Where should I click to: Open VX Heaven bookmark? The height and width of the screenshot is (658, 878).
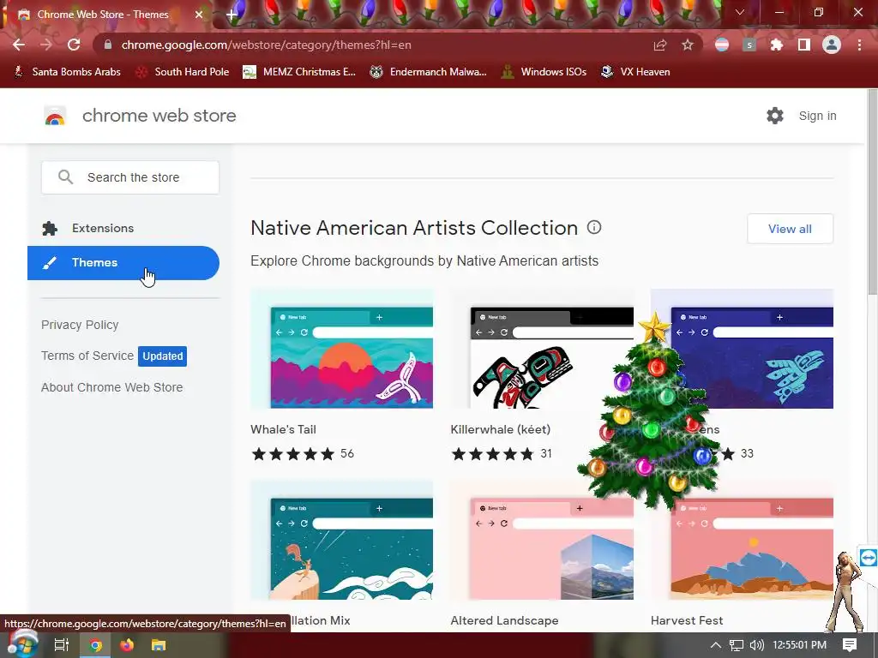tap(635, 72)
